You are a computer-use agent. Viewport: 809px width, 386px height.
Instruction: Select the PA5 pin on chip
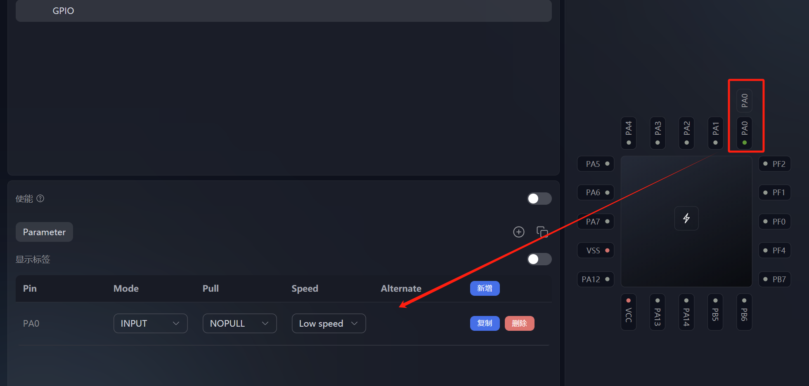(x=595, y=164)
